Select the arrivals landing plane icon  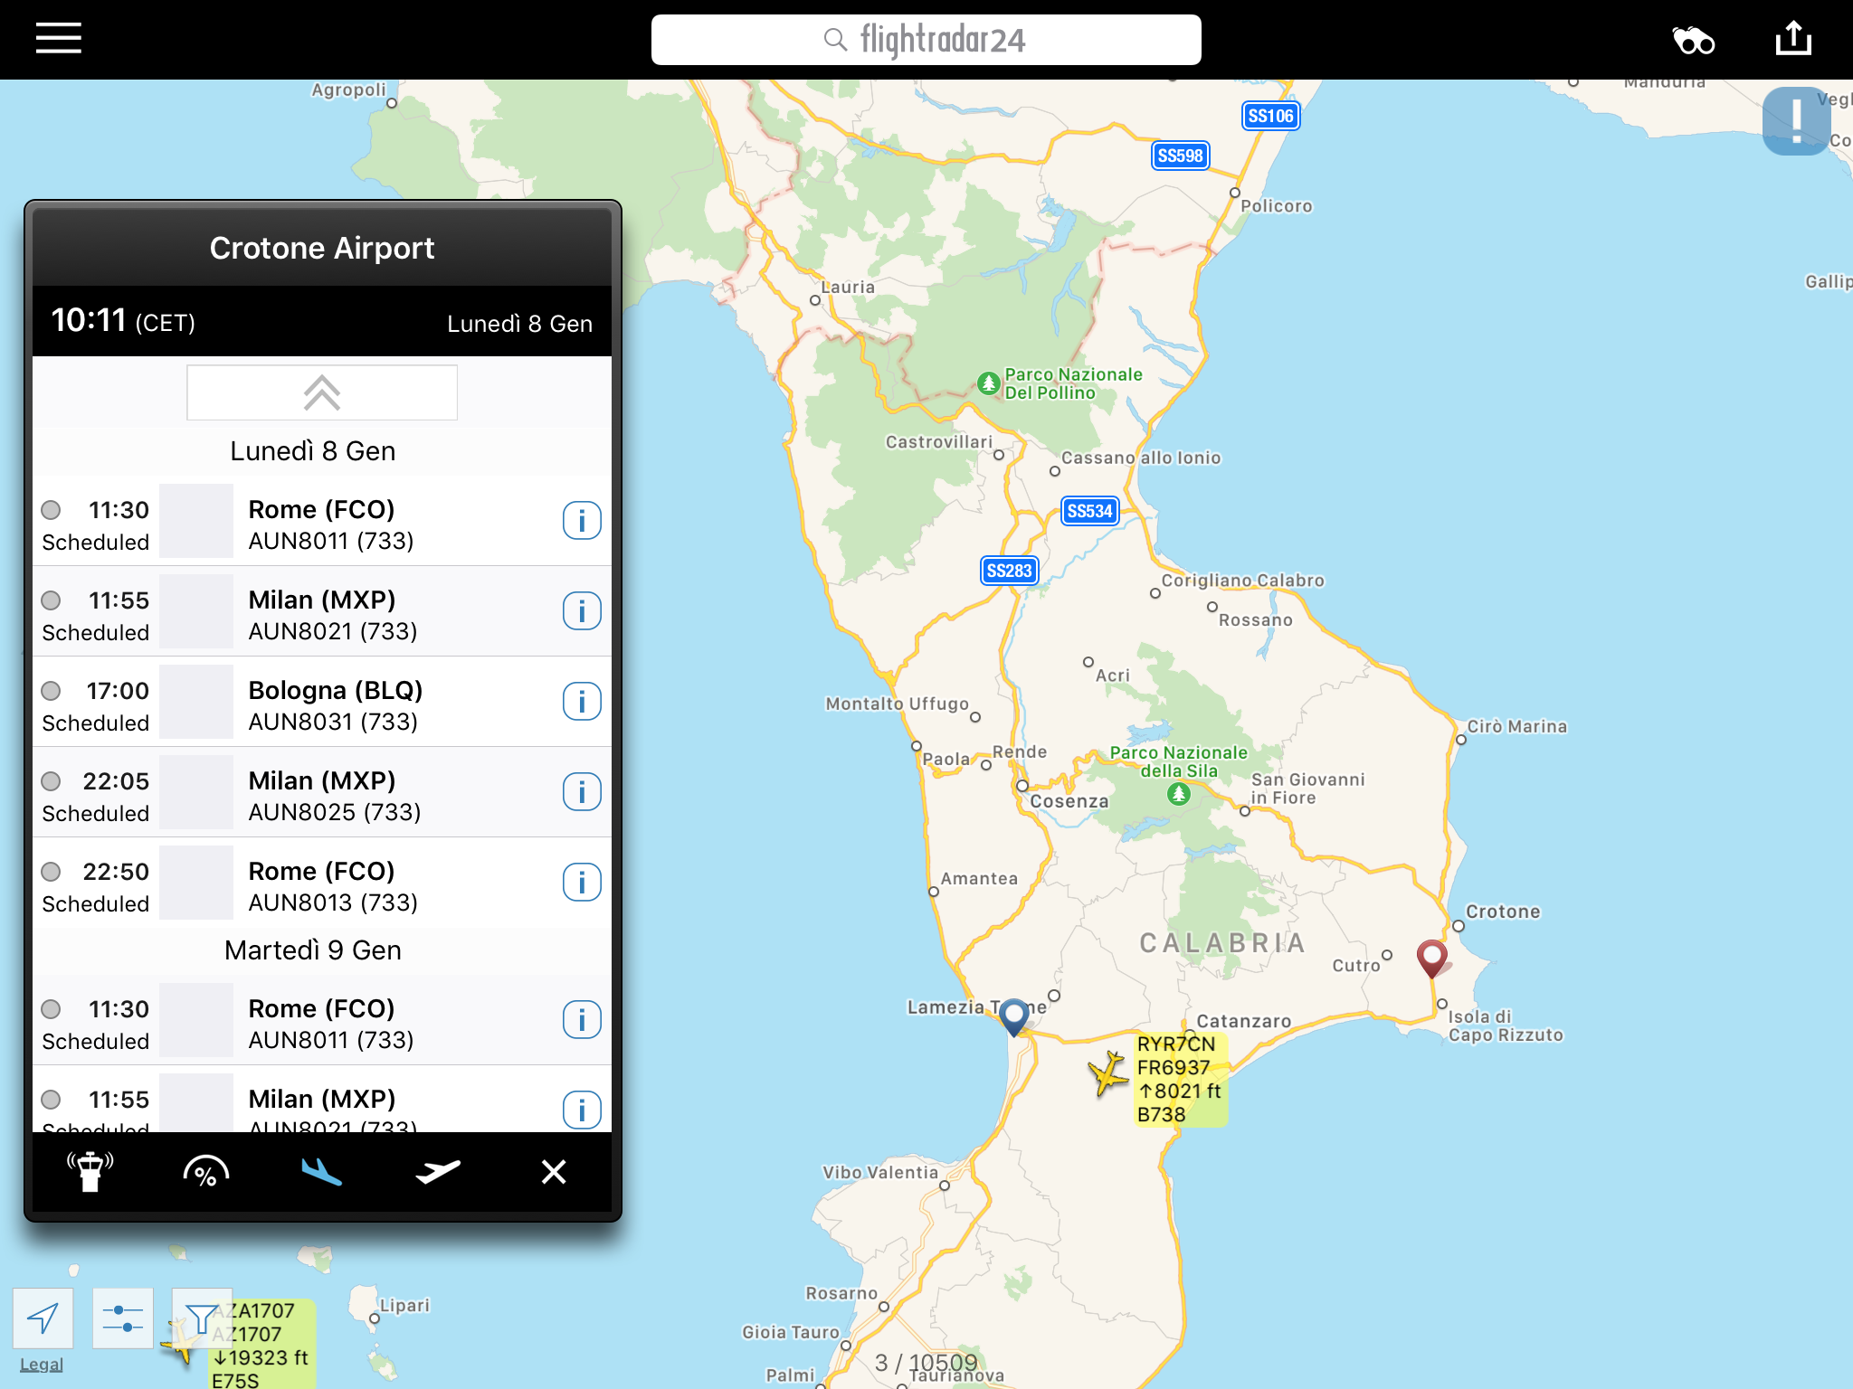pyautogui.click(x=322, y=1172)
